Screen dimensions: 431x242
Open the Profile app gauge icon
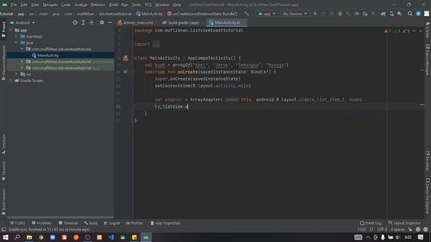(356, 13)
